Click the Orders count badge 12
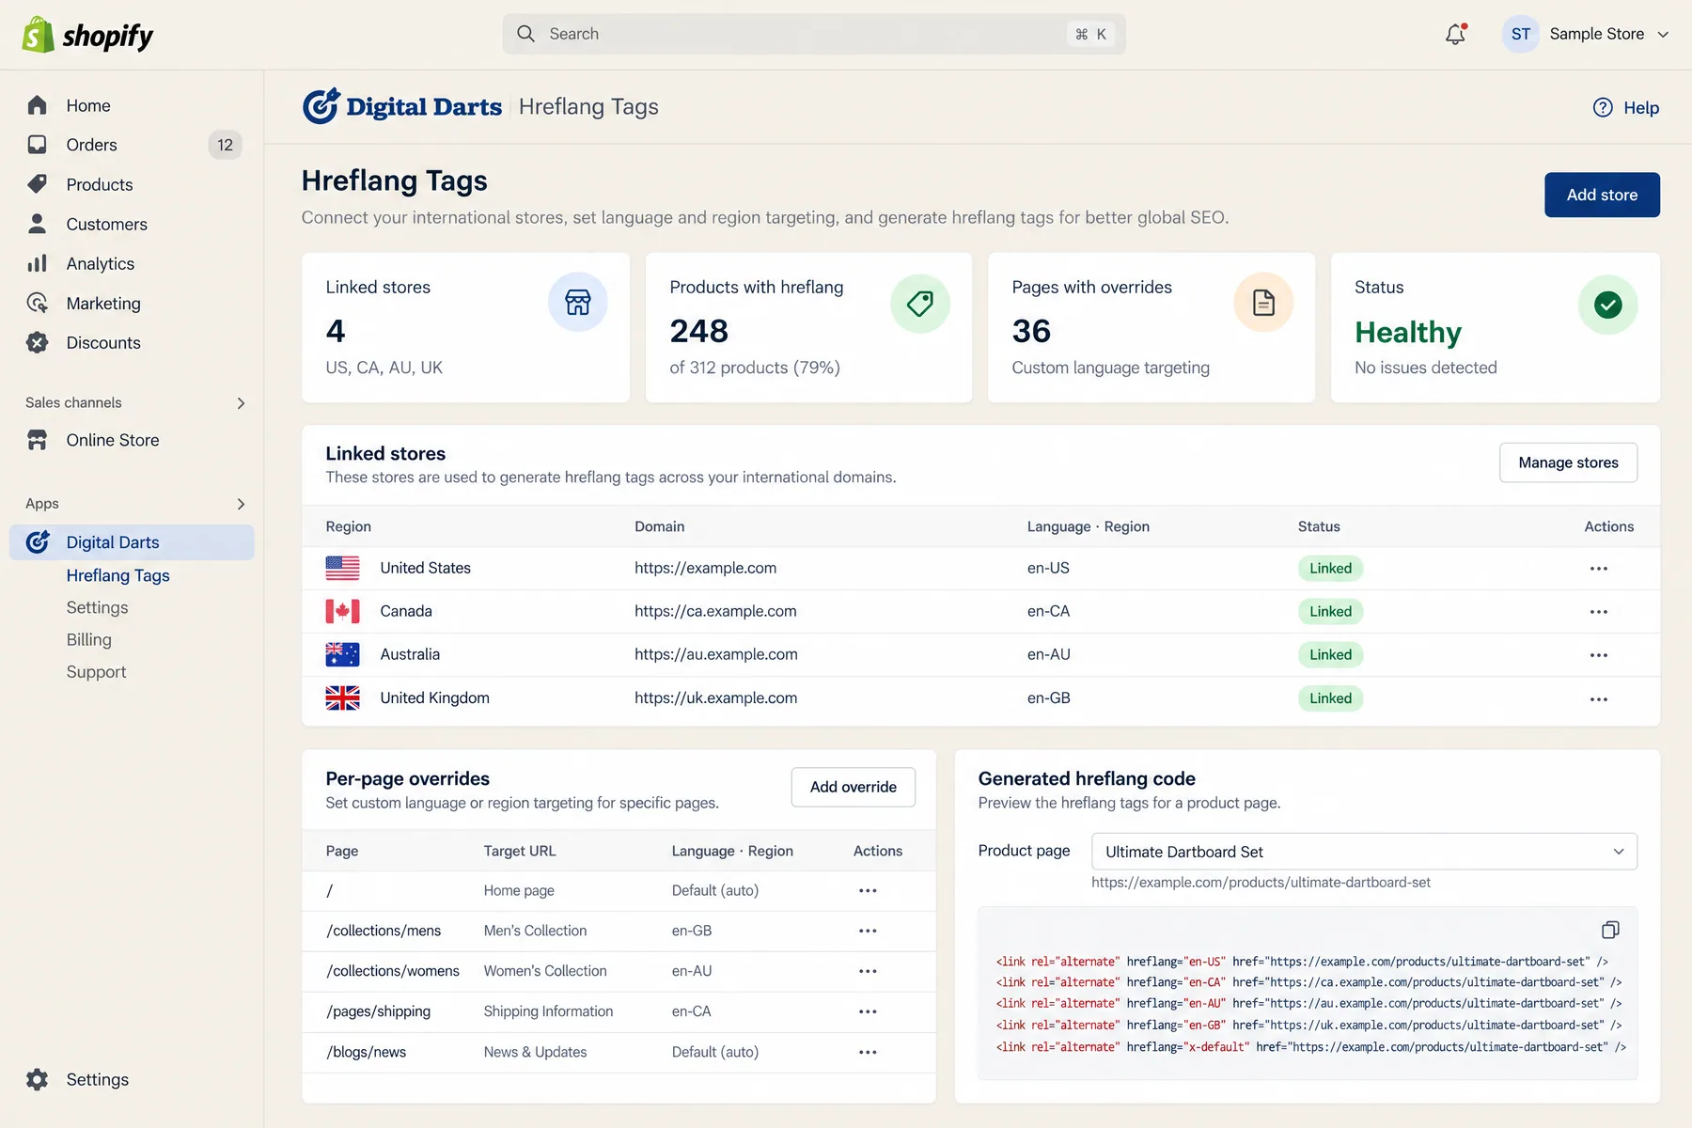Viewport: 1692px width, 1128px height. 226,145
